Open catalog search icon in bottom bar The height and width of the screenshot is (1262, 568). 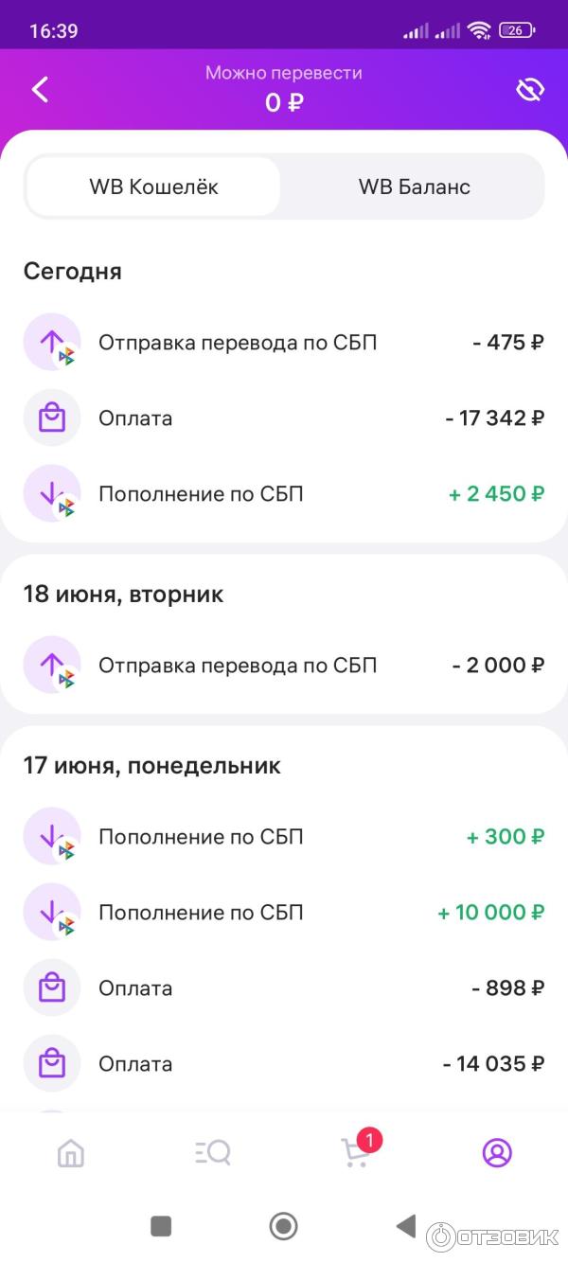[x=213, y=1152]
